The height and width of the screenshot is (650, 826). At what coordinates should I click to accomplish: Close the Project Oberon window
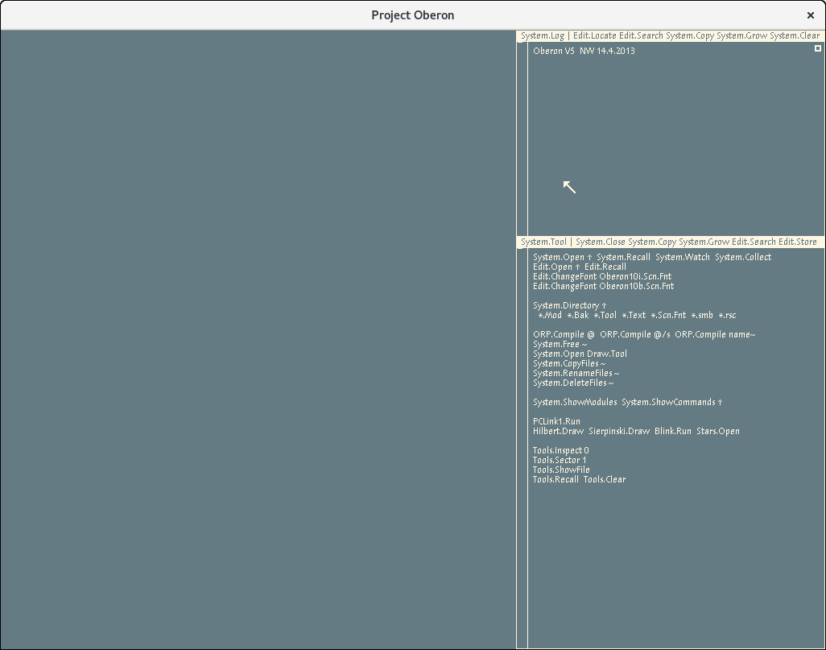[x=810, y=15]
